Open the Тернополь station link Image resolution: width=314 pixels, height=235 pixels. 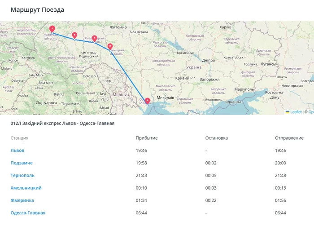point(22,175)
